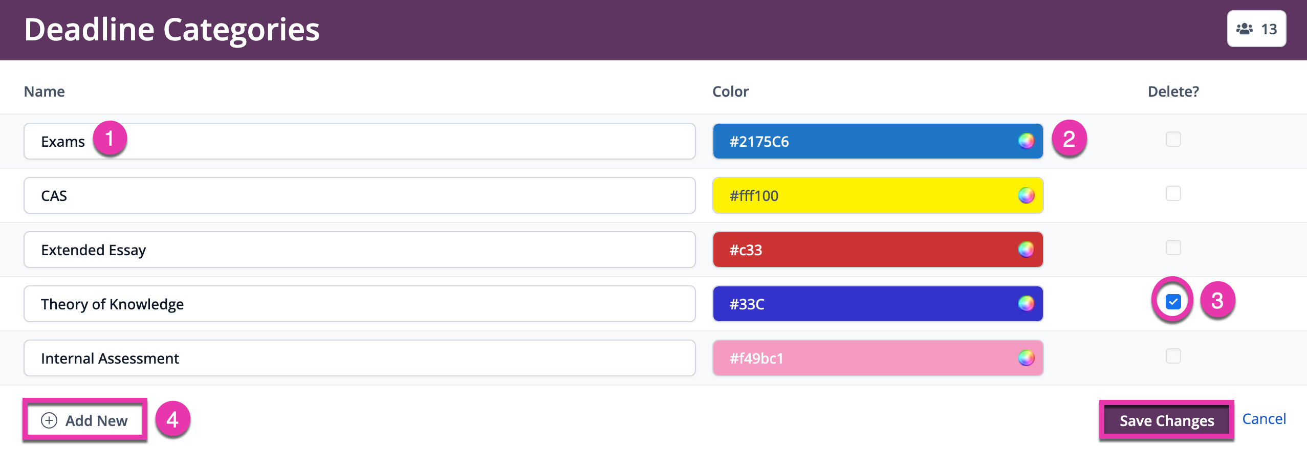Open color wheel icon for Extended Essay
The width and height of the screenshot is (1307, 449).
(1026, 249)
